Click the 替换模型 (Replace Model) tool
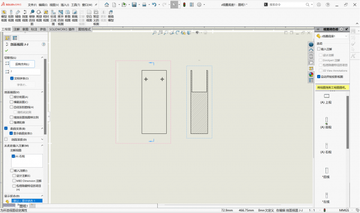This screenshot has height=213, width=360. click(111, 16)
